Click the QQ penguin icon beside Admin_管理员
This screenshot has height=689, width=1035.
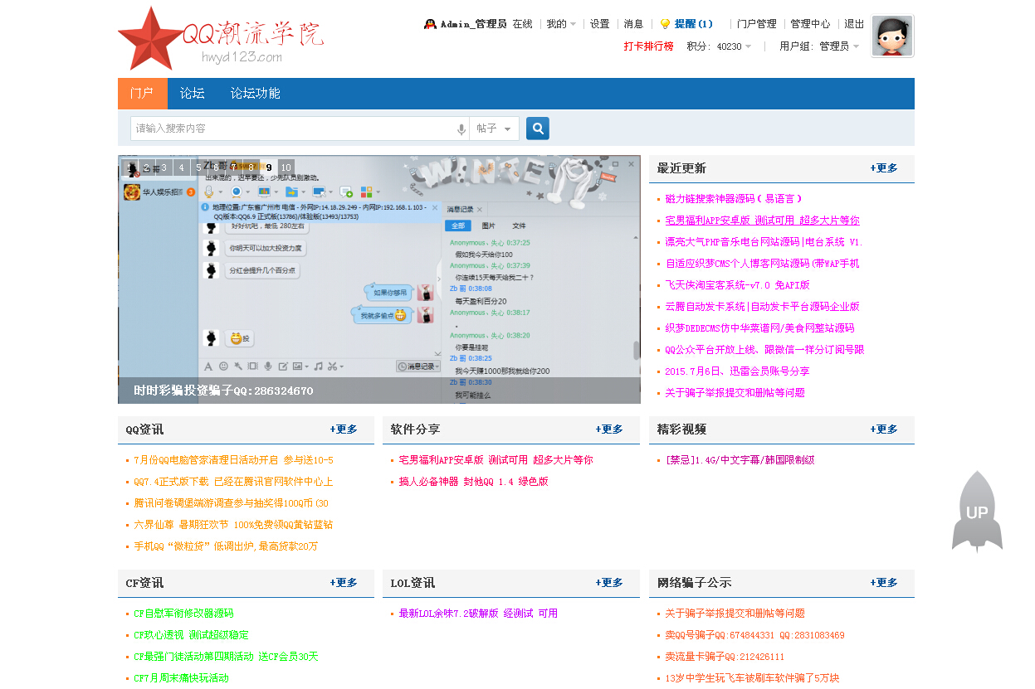430,24
